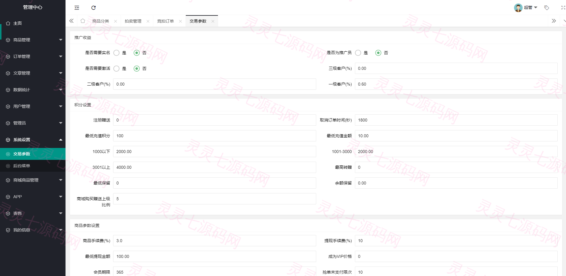Expand the 管理员 sidebar menu
Screen dimensions: 566x276
tap(33, 123)
